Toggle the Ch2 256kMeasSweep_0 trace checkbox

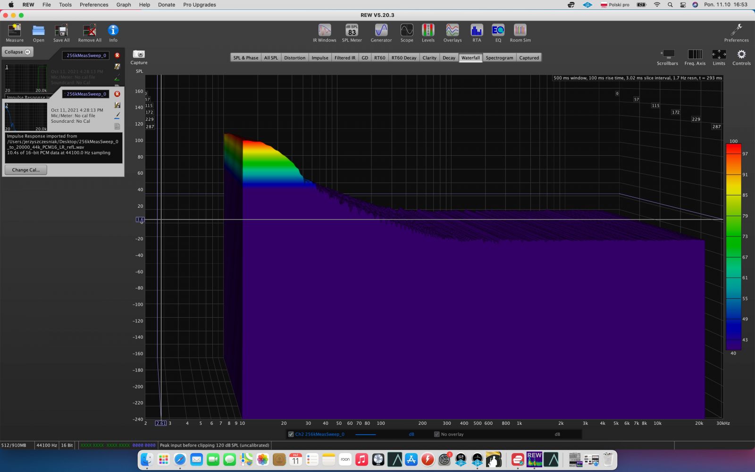coord(291,434)
